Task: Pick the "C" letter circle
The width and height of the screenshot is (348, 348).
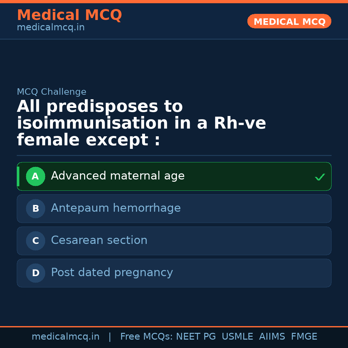Action: [x=35, y=241]
